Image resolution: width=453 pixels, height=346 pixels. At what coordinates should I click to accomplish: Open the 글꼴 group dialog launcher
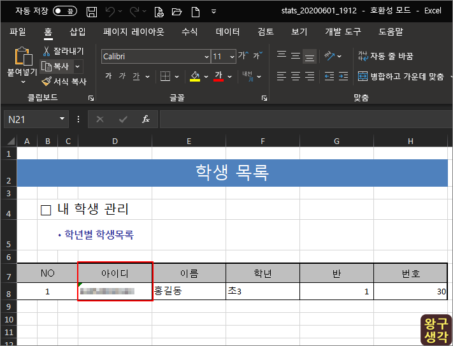pyautogui.click(x=264, y=98)
